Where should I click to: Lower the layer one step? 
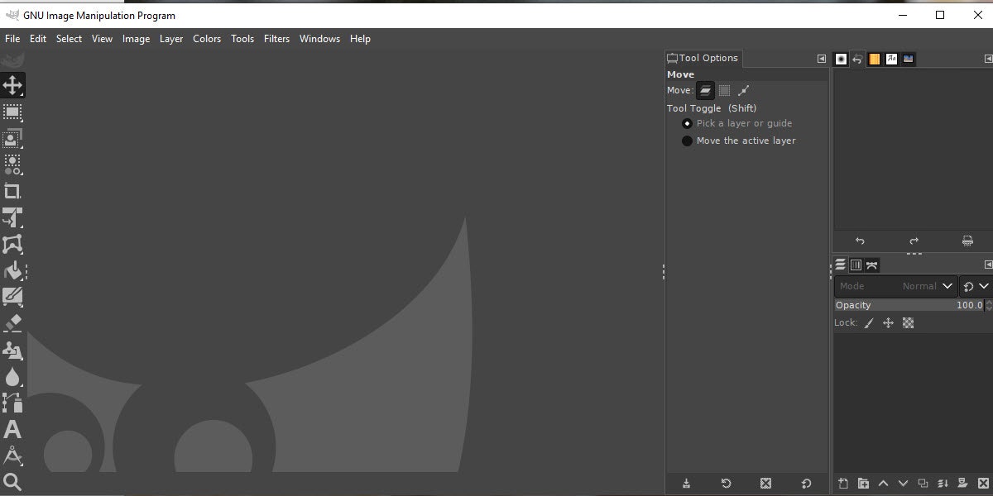[903, 484]
